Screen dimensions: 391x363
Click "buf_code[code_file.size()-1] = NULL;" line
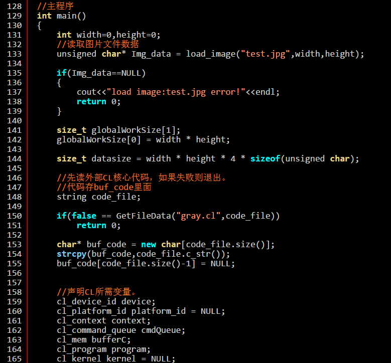[146, 264]
